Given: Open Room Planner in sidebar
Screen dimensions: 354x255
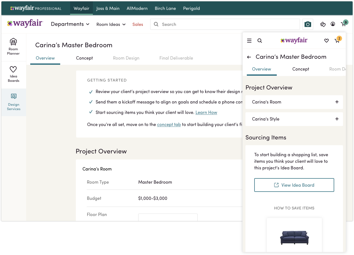Looking at the screenshot, I should pos(13,47).
